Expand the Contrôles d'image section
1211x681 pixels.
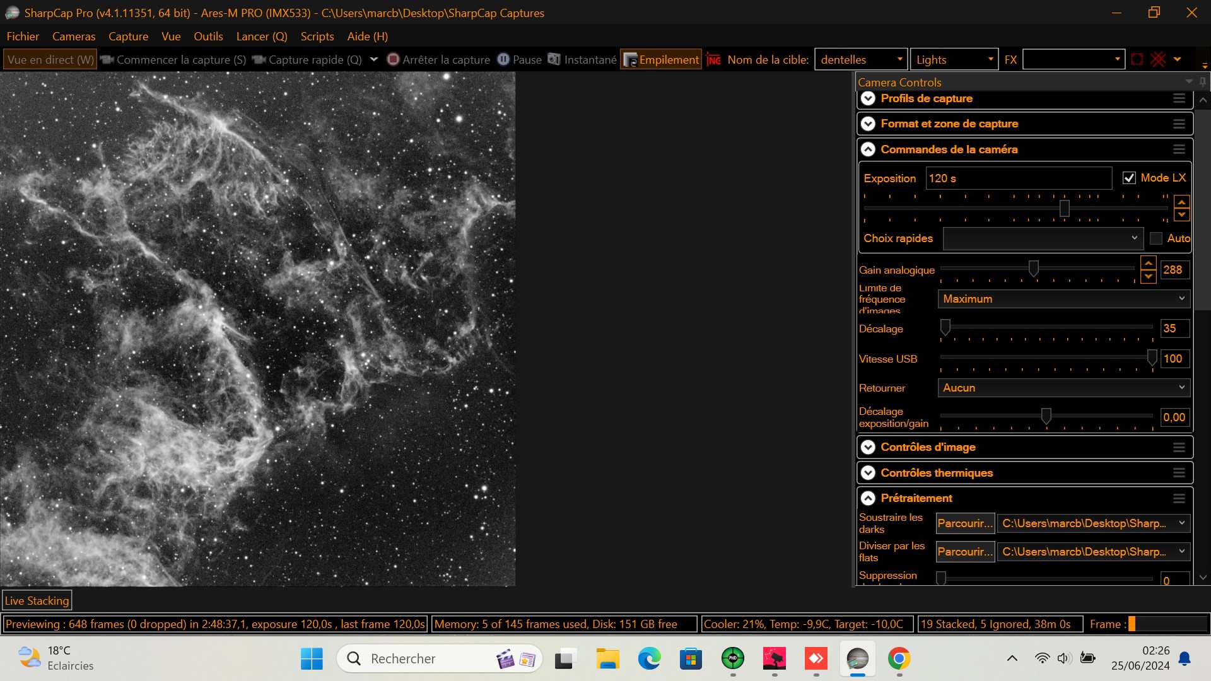pos(869,447)
